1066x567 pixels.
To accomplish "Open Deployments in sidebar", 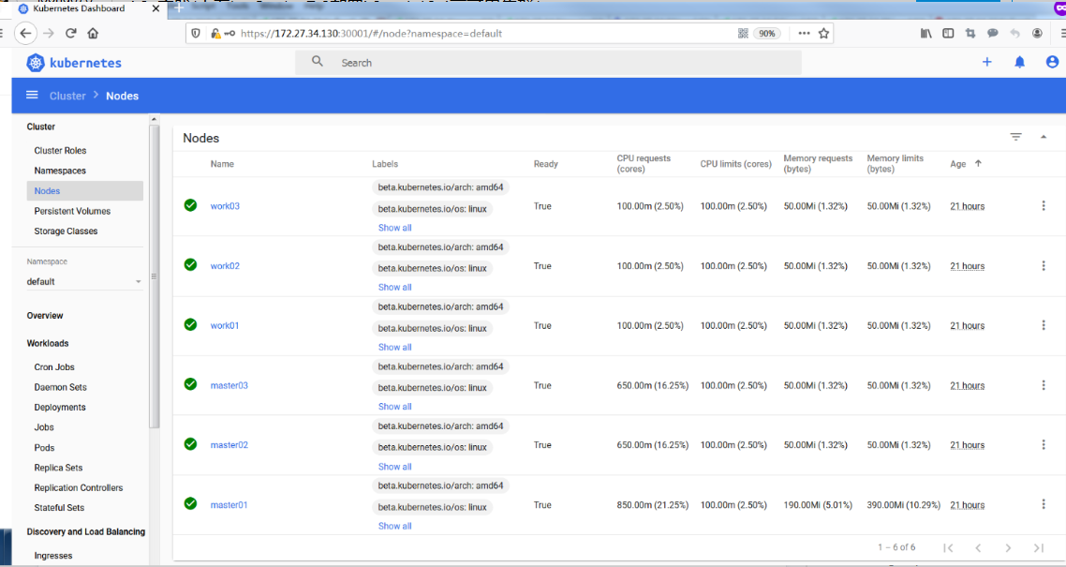I will (x=60, y=408).
